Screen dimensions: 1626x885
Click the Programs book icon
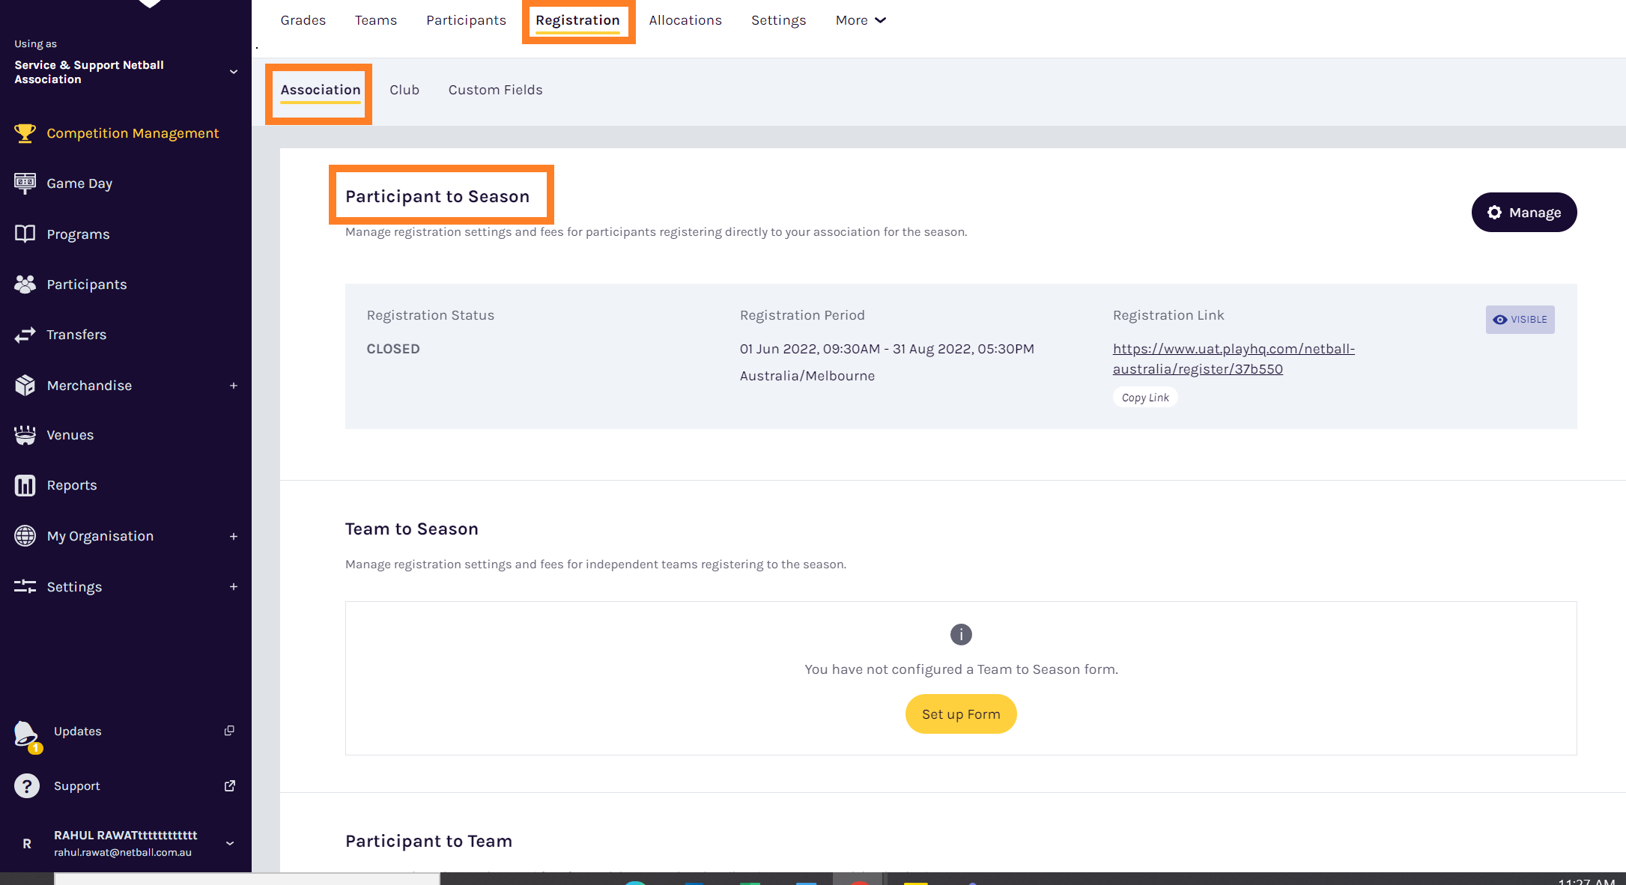click(x=25, y=234)
